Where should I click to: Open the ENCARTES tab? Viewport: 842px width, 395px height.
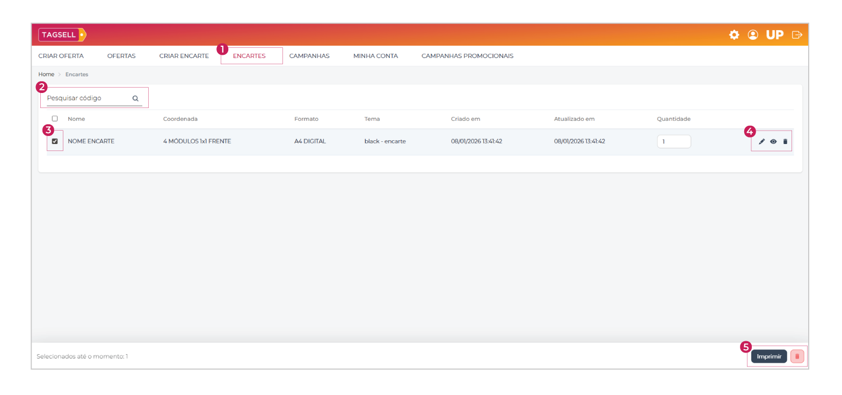(249, 56)
